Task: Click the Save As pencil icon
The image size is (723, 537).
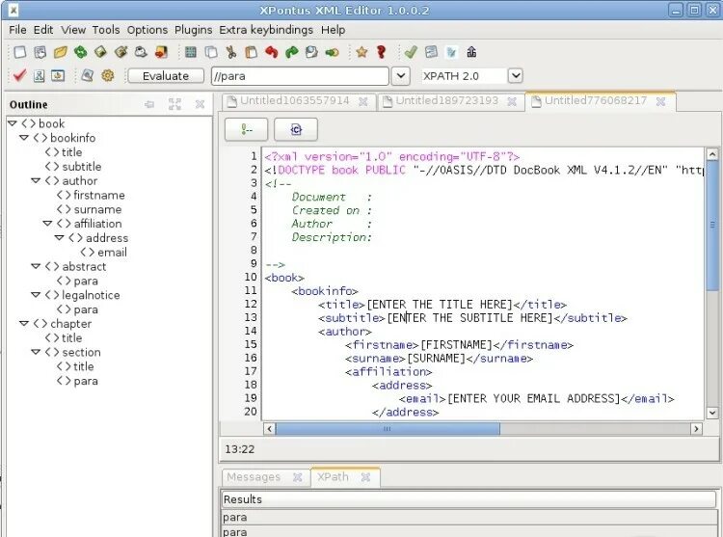Action: pos(120,52)
